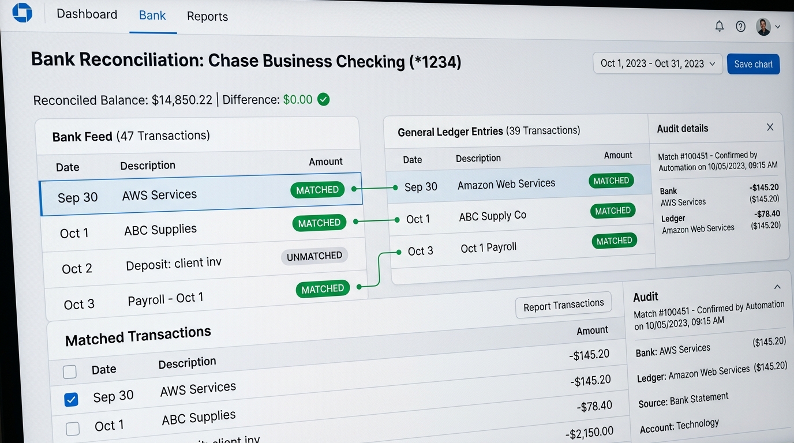Image resolution: width=794 pixels, height=443 pixels.
Task: Click MATCHED badge on ledger Oct 1 Payroll row
Action: (x=615, y=241)
